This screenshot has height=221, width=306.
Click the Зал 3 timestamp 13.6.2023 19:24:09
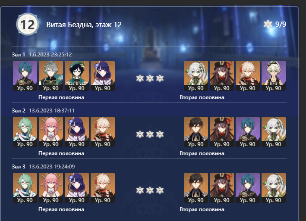[x=52, y=167]
